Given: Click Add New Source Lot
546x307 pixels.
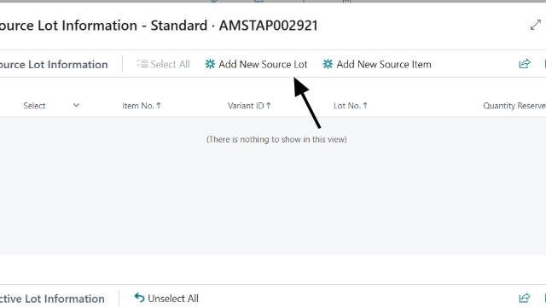Looking at the screenshot, I should coord(256,65).
